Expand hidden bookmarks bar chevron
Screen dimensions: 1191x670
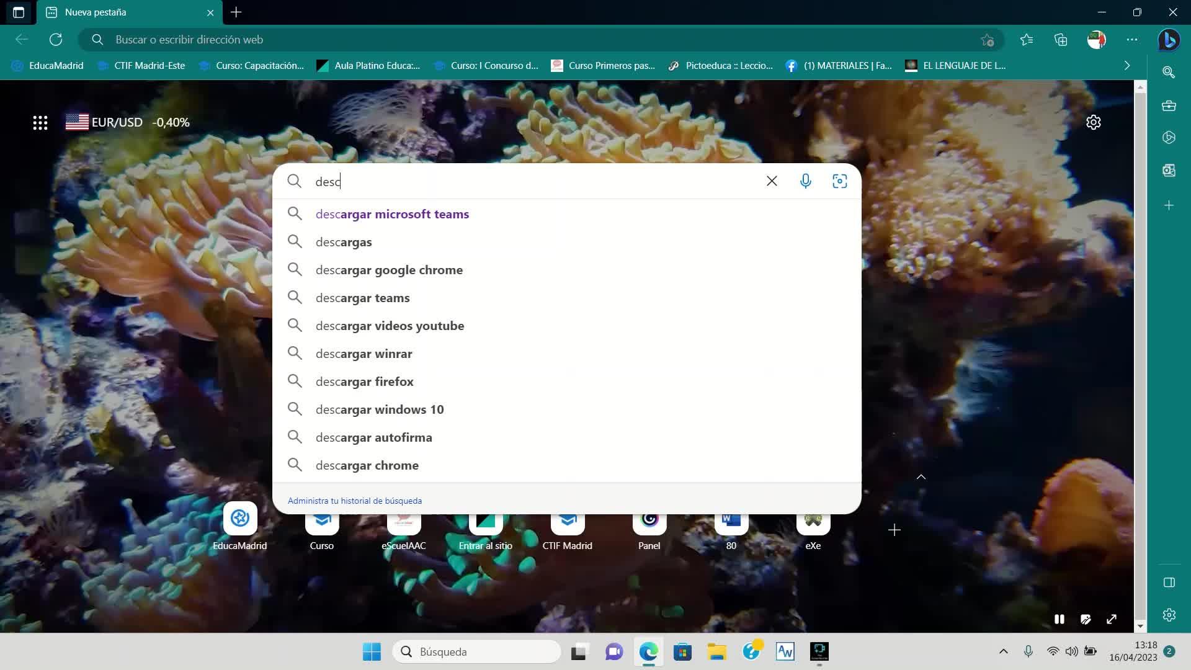point(1127,66)
